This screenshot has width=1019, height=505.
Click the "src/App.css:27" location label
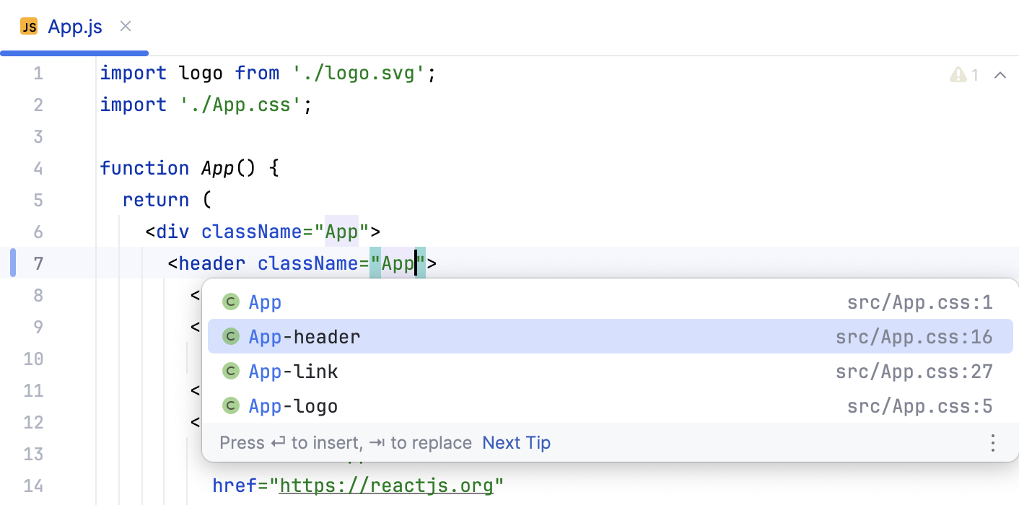click(914, 371)
